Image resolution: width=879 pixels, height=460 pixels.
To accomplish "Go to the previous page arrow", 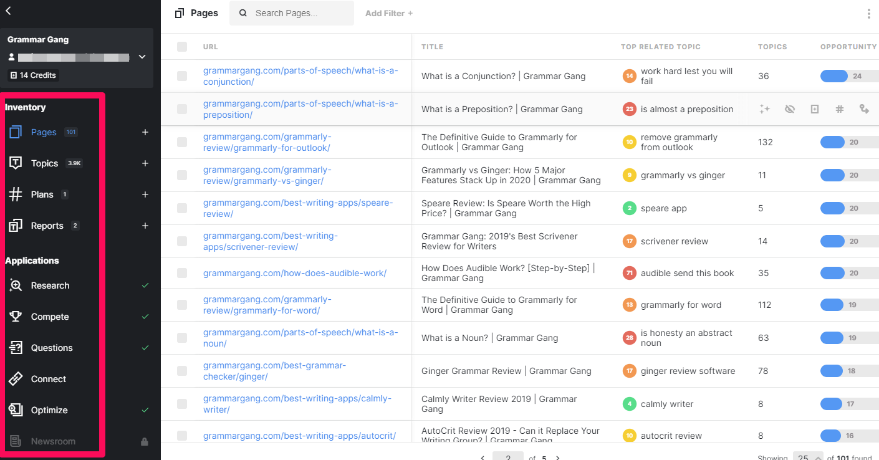I will point(483,458).
